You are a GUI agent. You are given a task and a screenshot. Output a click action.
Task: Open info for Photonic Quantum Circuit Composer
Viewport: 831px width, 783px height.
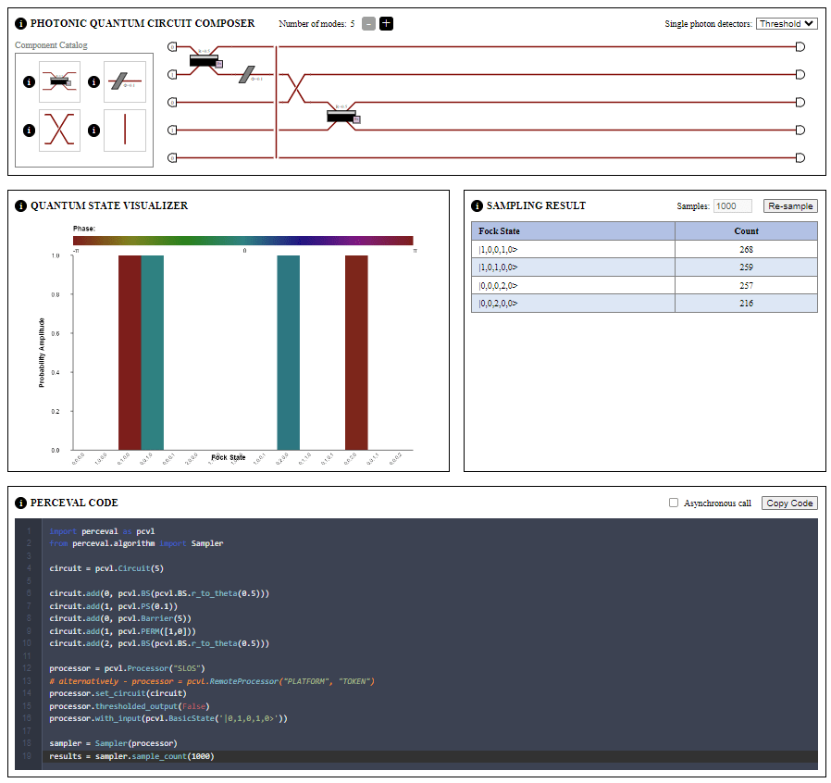(x=21, y=23)
